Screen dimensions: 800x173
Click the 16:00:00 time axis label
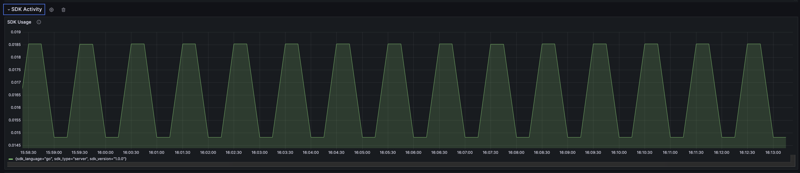tap(105, 153)
